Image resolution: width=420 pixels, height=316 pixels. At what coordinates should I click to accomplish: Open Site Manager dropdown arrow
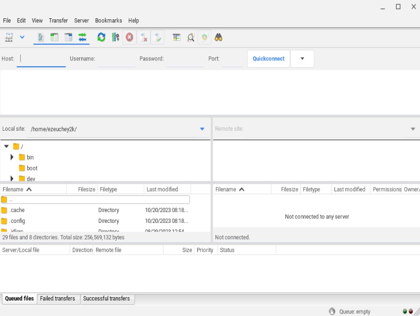pyautogui.click(x=22, y=37)
